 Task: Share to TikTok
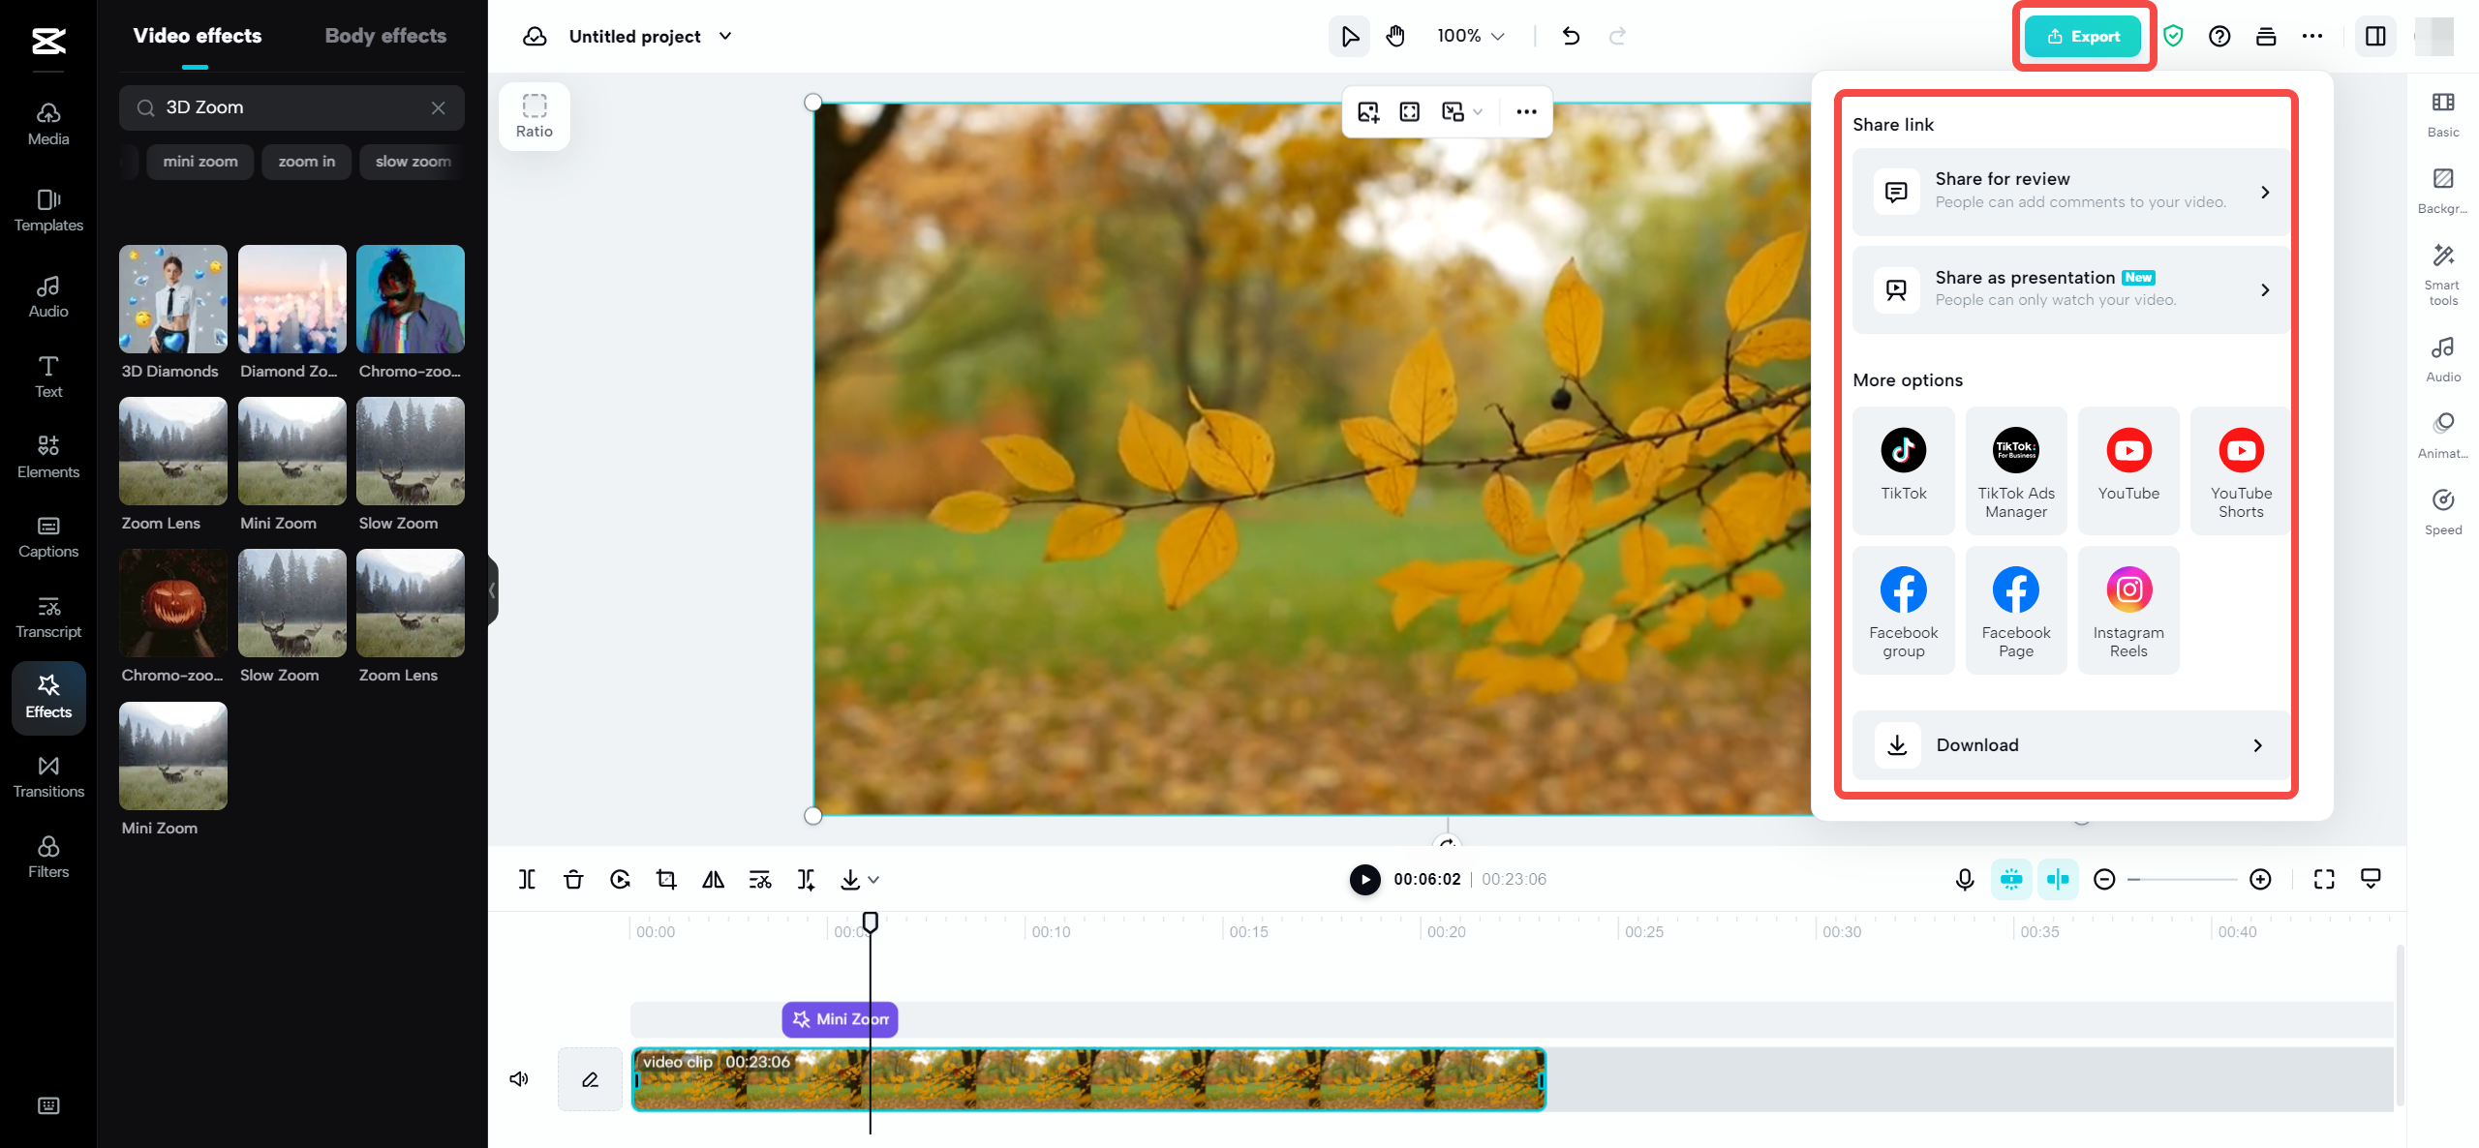(x=1904, y=470)
